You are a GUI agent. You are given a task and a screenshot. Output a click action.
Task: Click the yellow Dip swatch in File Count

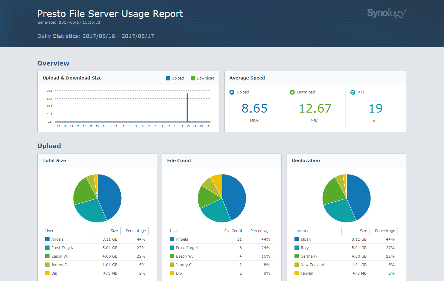[172, 273]
